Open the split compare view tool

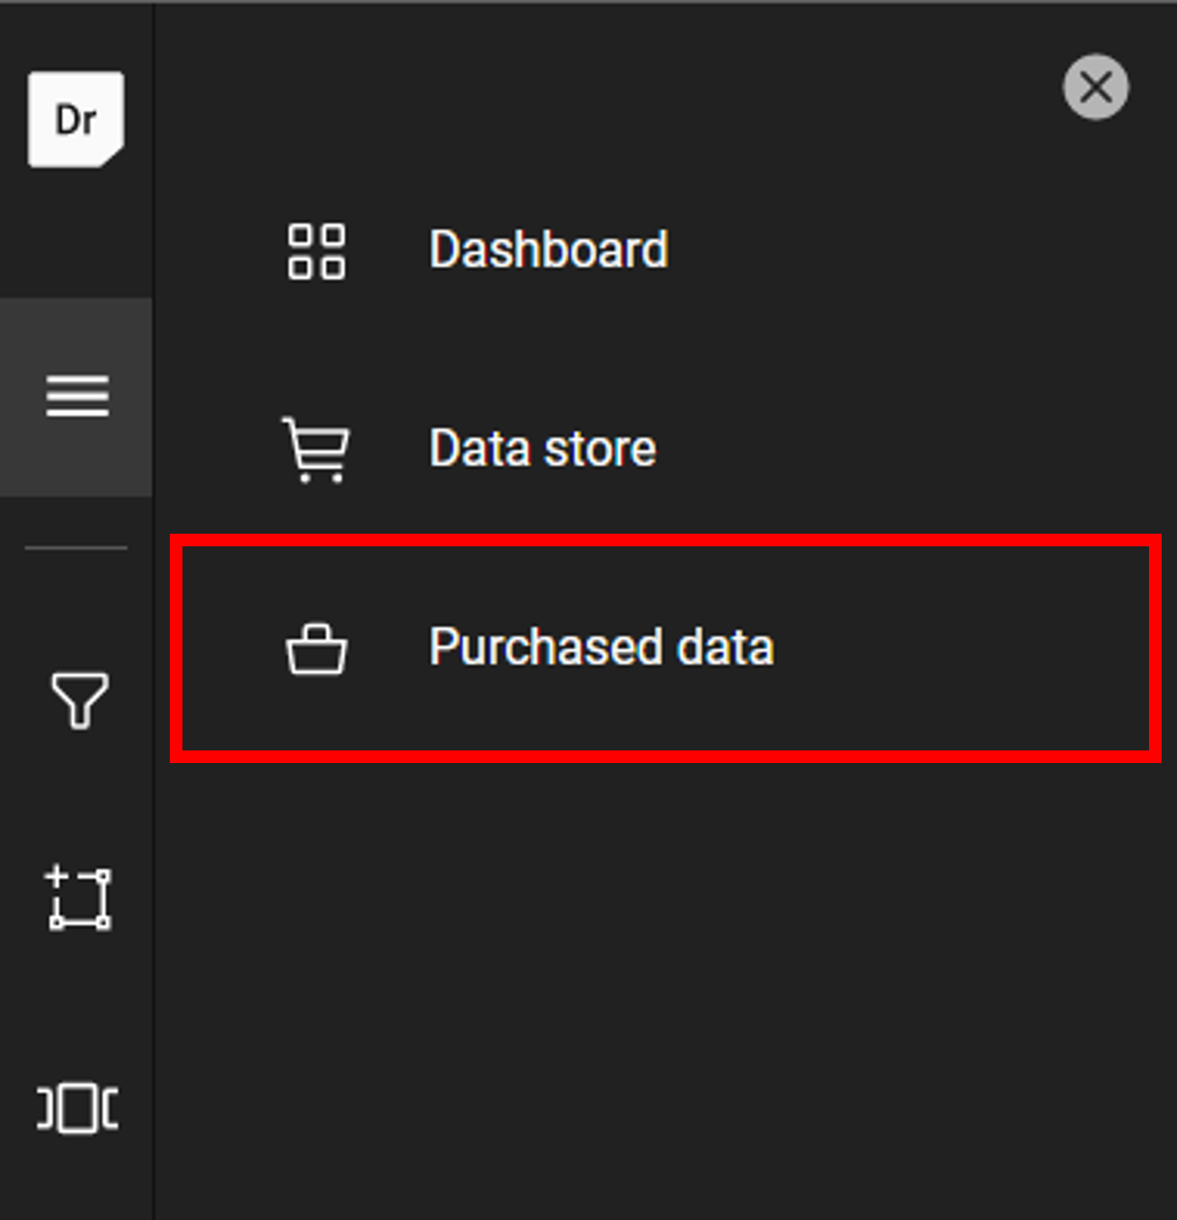(x=78, y=1108)
